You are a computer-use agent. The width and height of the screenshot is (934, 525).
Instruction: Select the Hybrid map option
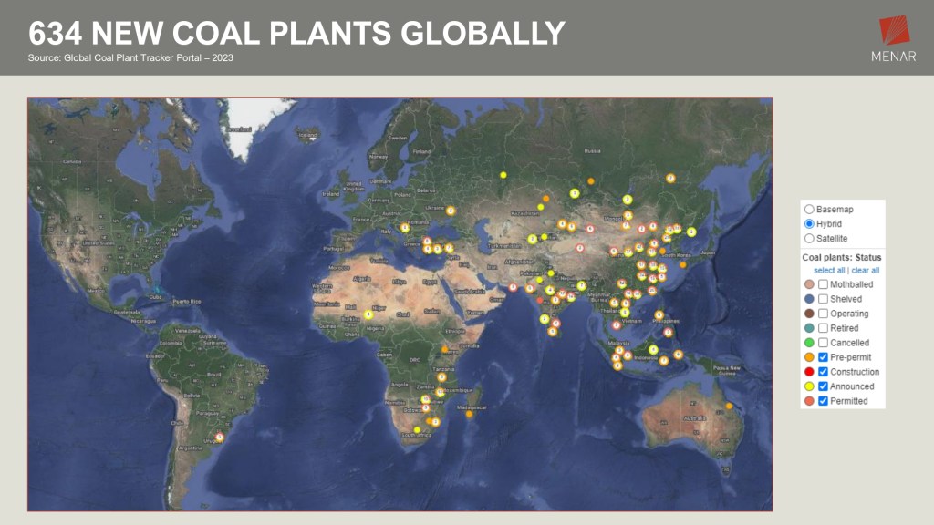[x=808, y=223]
